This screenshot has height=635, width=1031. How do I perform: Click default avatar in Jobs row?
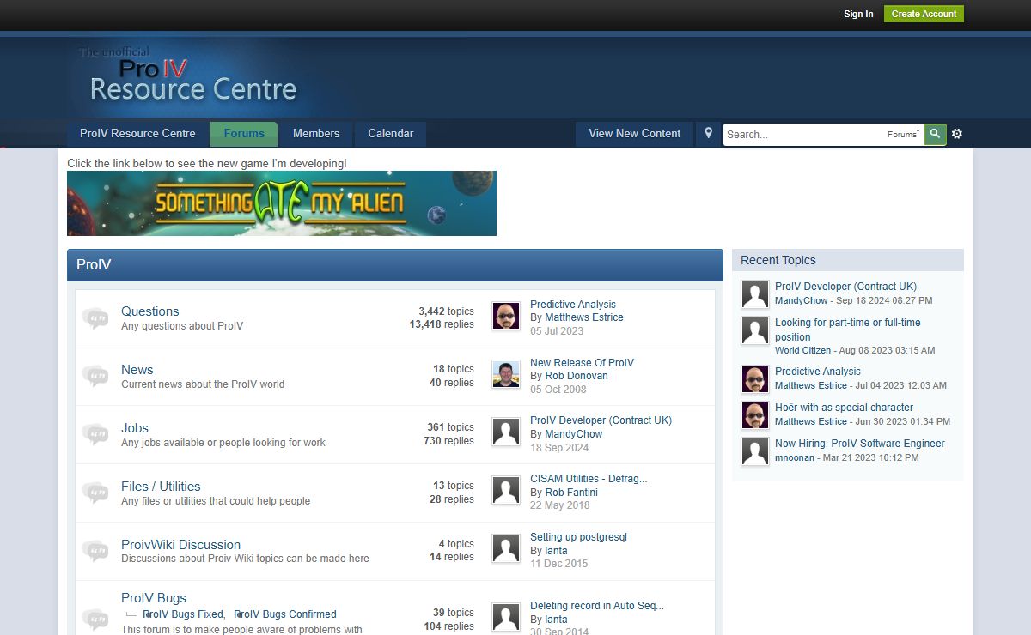pos(506,432)
